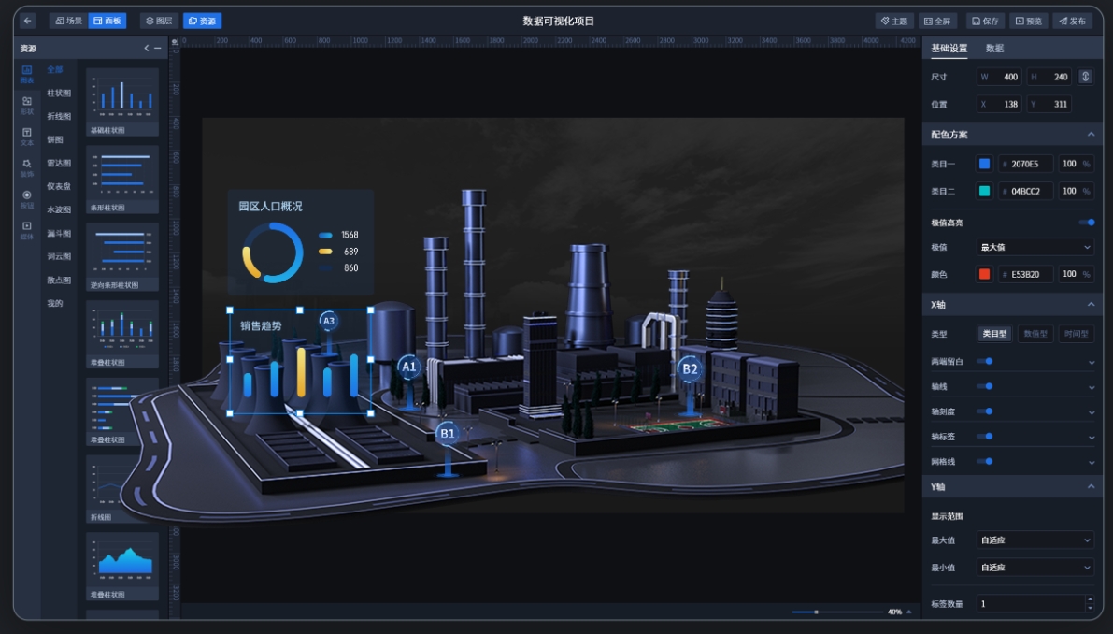Switch to the 数据 tab
The image size is (1113, 634).
pos(994,49)
